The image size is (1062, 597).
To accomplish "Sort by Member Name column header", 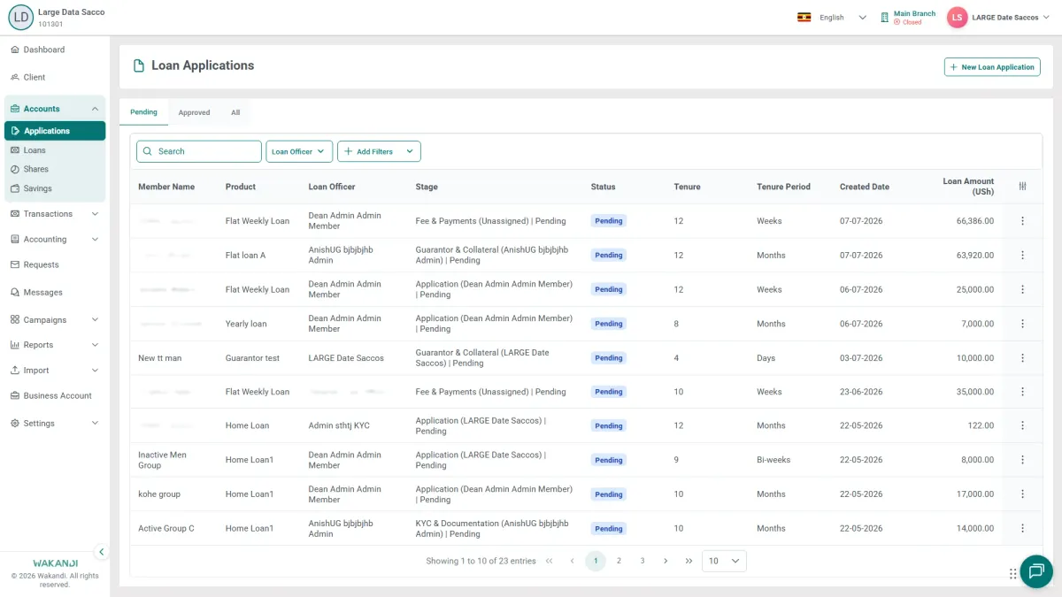I will tap(166, 187).
